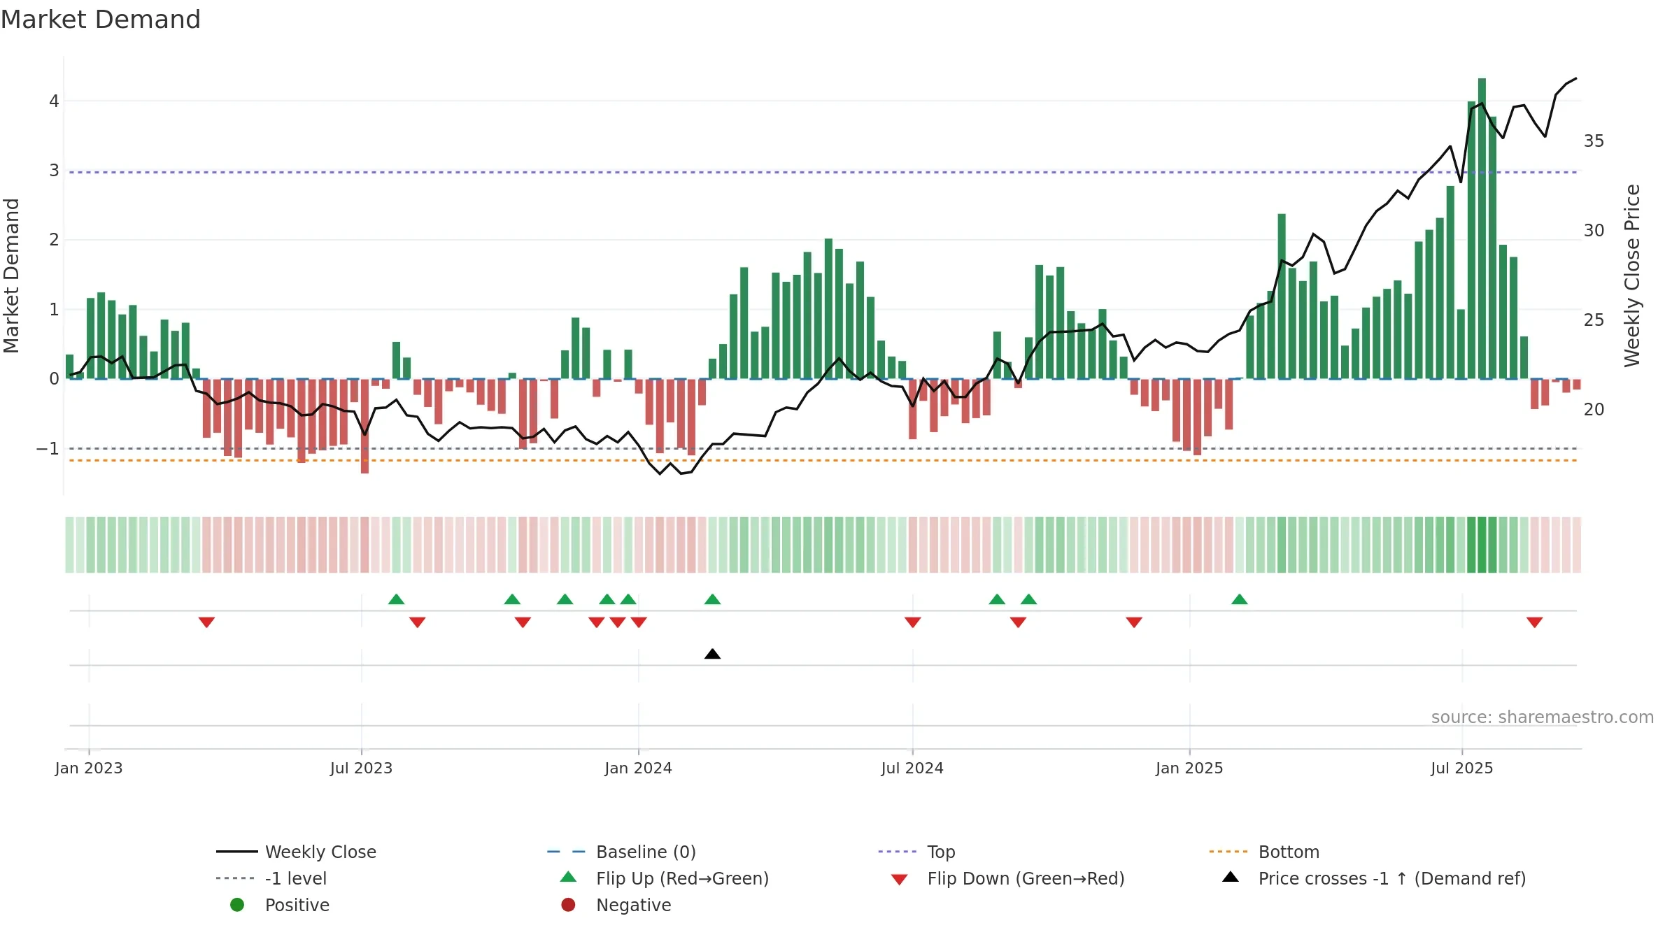
Task: Click the brightest green heatmap strip cell
Action: coord(1482,545)
